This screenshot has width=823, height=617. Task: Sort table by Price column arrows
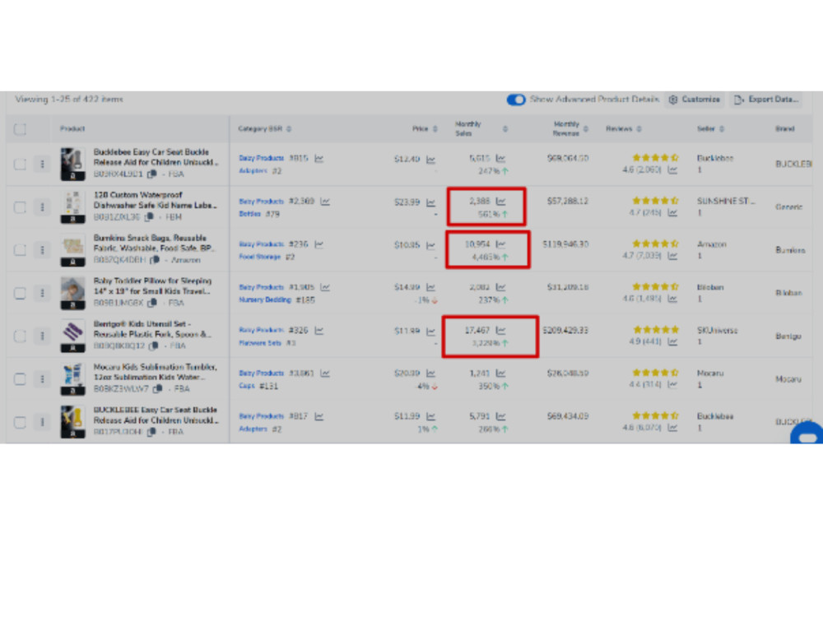pyautogui.click(x=435, y=129)
